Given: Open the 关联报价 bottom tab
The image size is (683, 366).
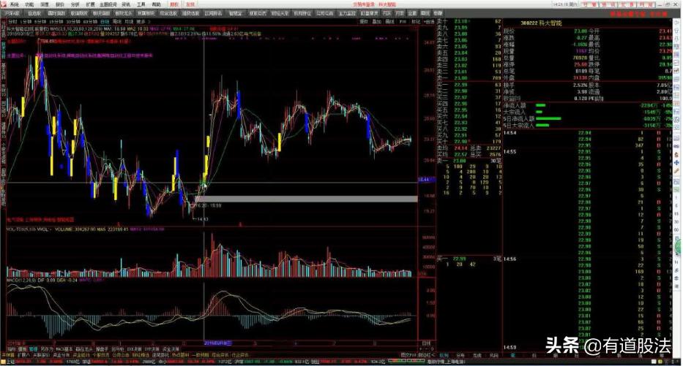Looking at the screenshot, I should pos(42,355).
